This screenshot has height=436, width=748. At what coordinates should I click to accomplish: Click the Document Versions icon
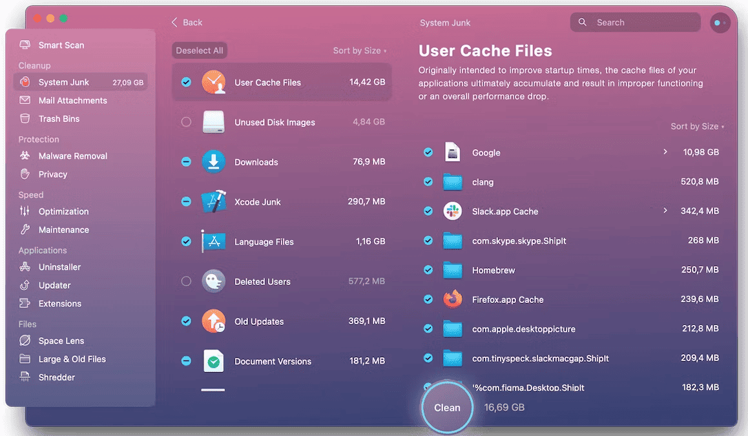(213, 361)
